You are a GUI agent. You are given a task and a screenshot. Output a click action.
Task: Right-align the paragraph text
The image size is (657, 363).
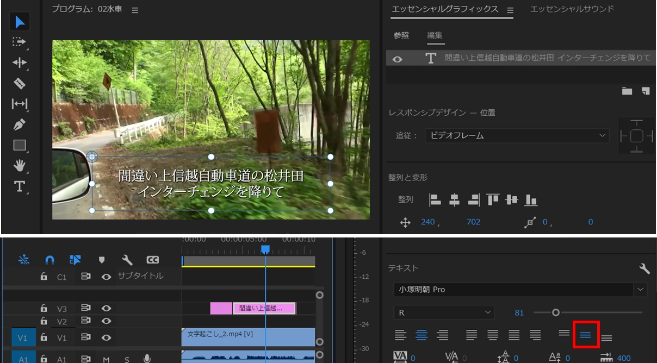click(443, 335)
